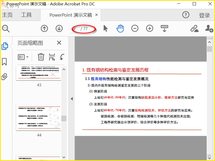Select the arrow selection tool
Image resolution: width=215 pixels, height=161 pixels.
tap(105, 28)
